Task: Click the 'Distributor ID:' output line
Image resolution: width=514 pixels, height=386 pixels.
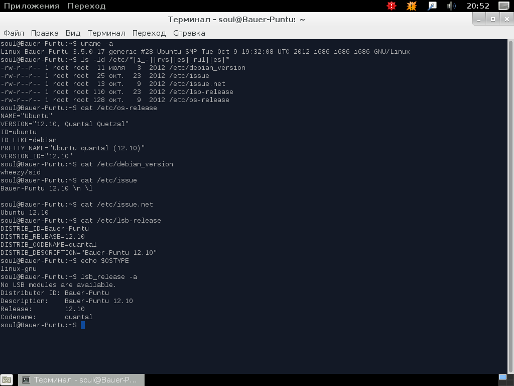Action: pyautogui.click(x=55, y=293)
